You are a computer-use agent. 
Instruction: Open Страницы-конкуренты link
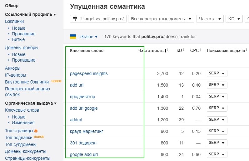tap(27, 158)
